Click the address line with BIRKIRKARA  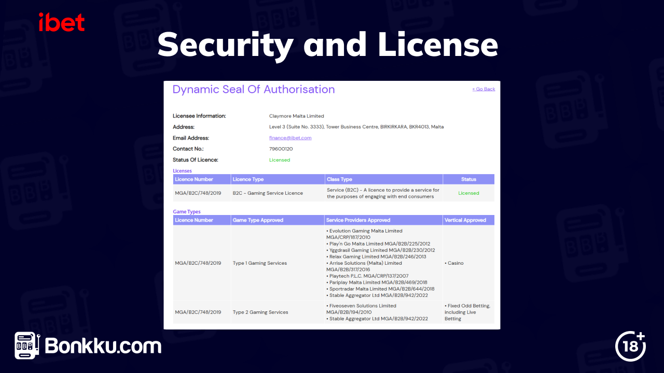(356, 127)
